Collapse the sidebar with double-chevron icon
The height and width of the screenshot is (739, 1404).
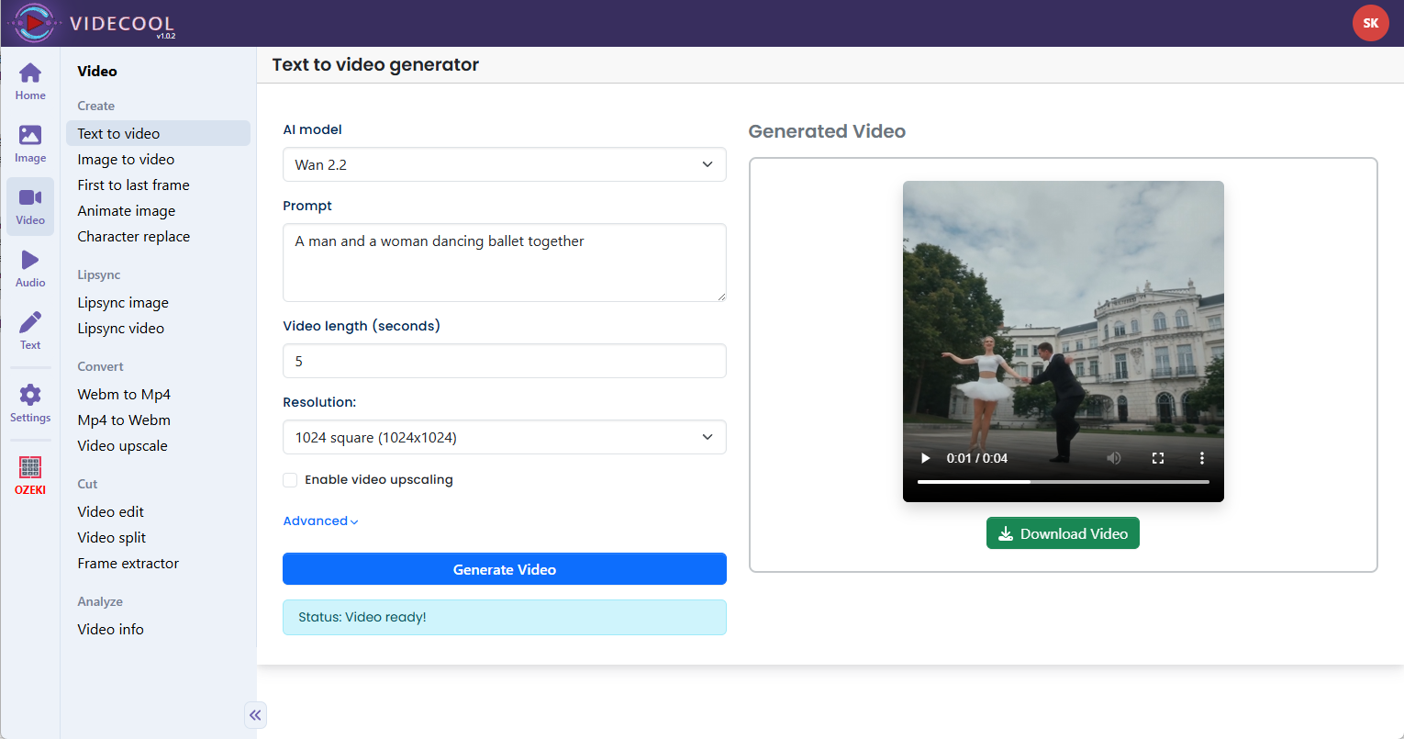[x=255, y=715]
